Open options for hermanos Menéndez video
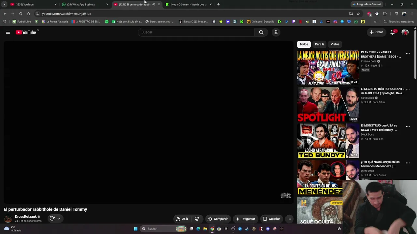 click(x=408, y=163)
